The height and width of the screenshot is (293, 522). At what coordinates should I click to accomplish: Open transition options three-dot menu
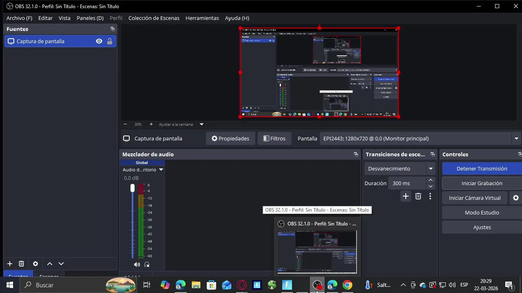pos(430,197)
